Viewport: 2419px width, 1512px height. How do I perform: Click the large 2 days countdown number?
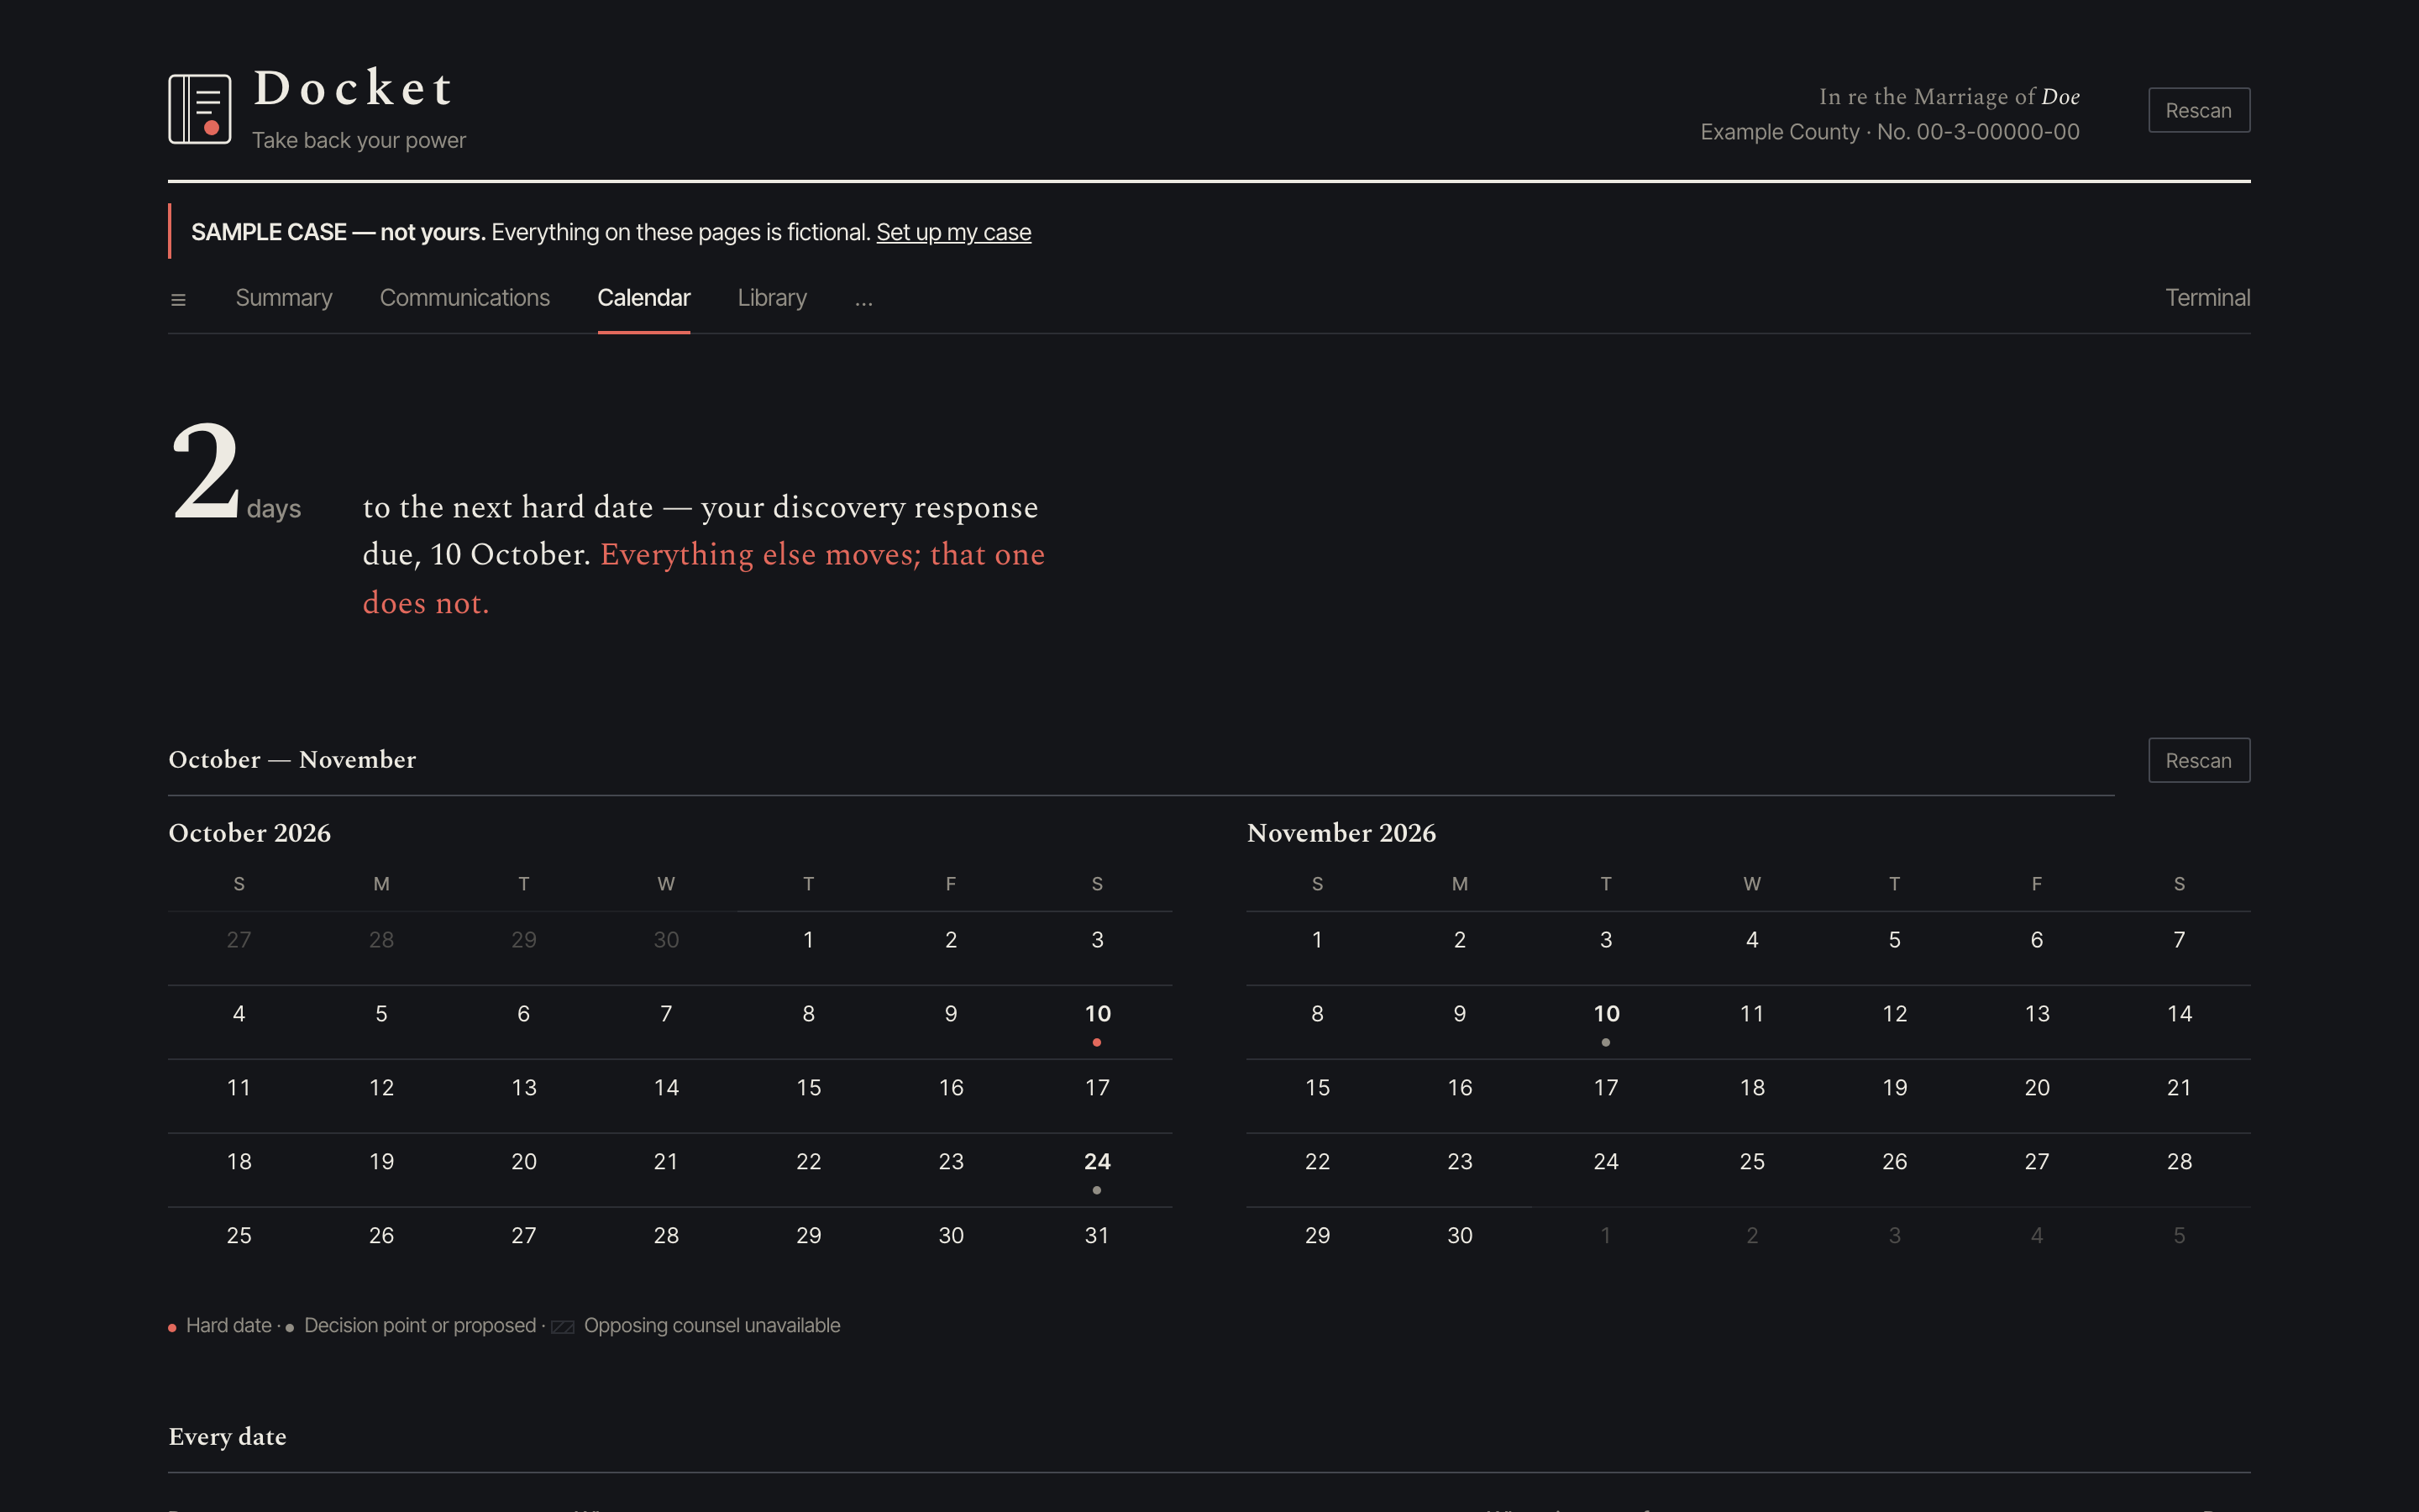[x=206, y=470]
